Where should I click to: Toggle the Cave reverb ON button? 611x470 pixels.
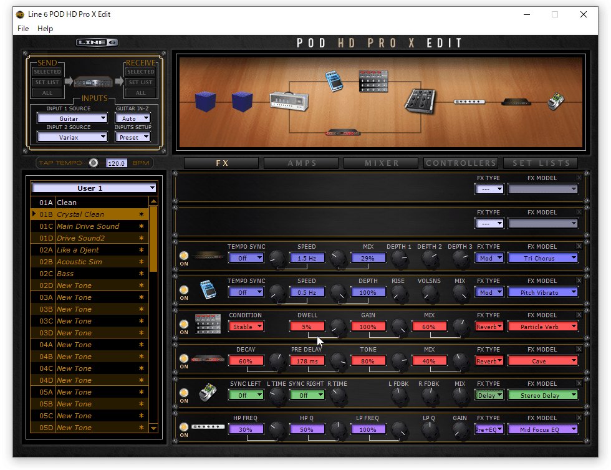183,358
